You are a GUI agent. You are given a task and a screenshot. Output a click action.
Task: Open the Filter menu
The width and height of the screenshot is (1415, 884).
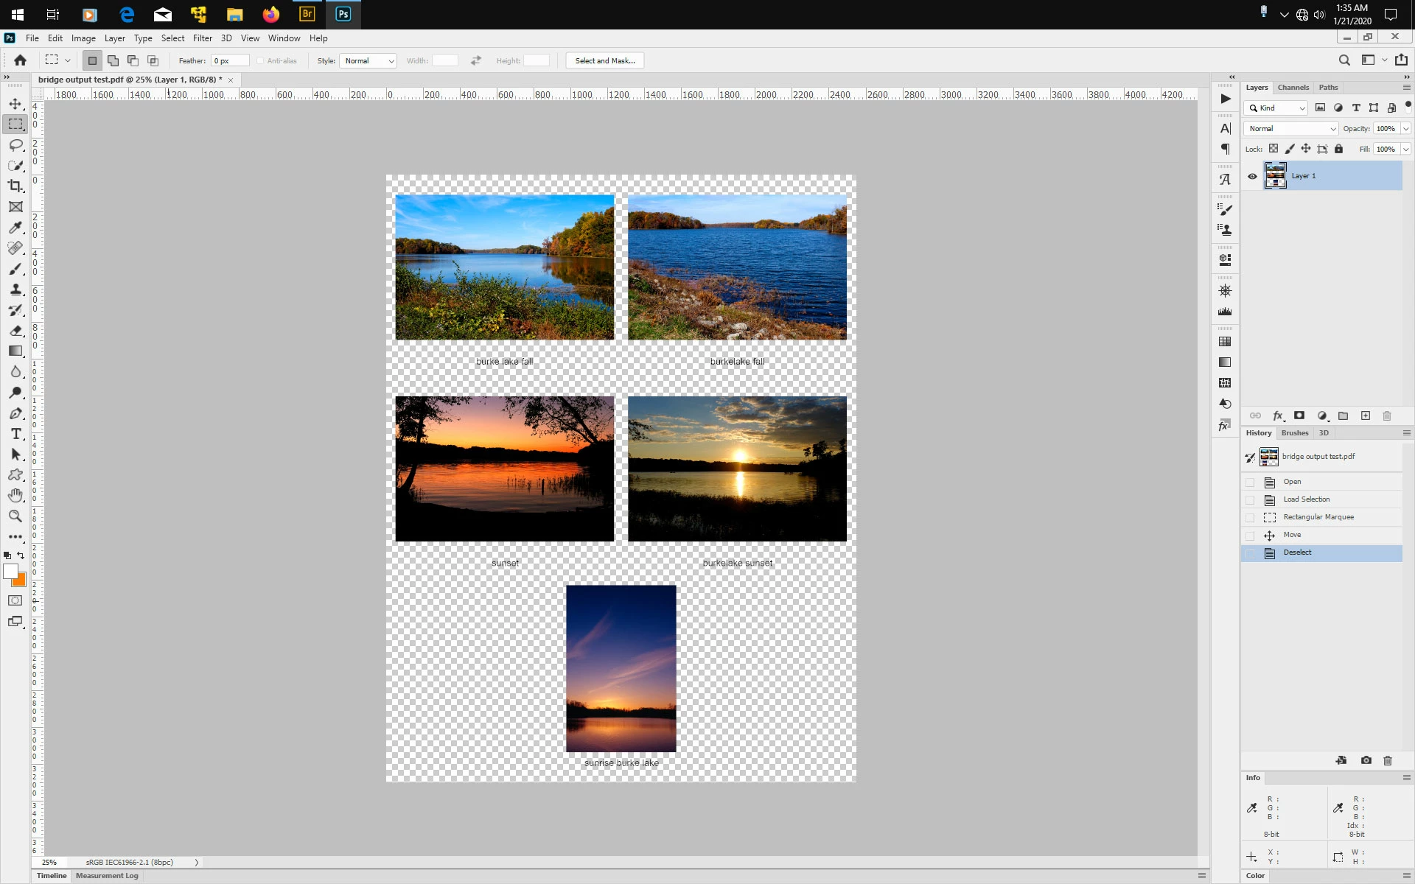202,38
